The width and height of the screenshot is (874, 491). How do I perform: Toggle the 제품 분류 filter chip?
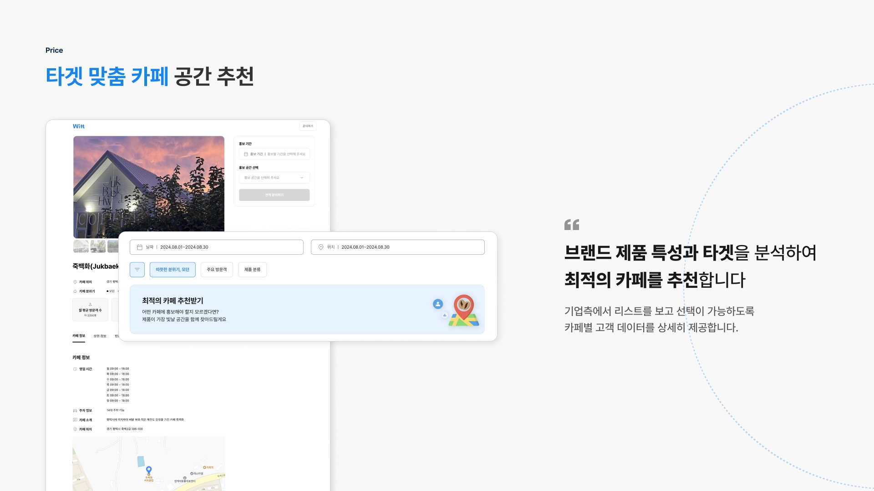[x=252, y=270]
